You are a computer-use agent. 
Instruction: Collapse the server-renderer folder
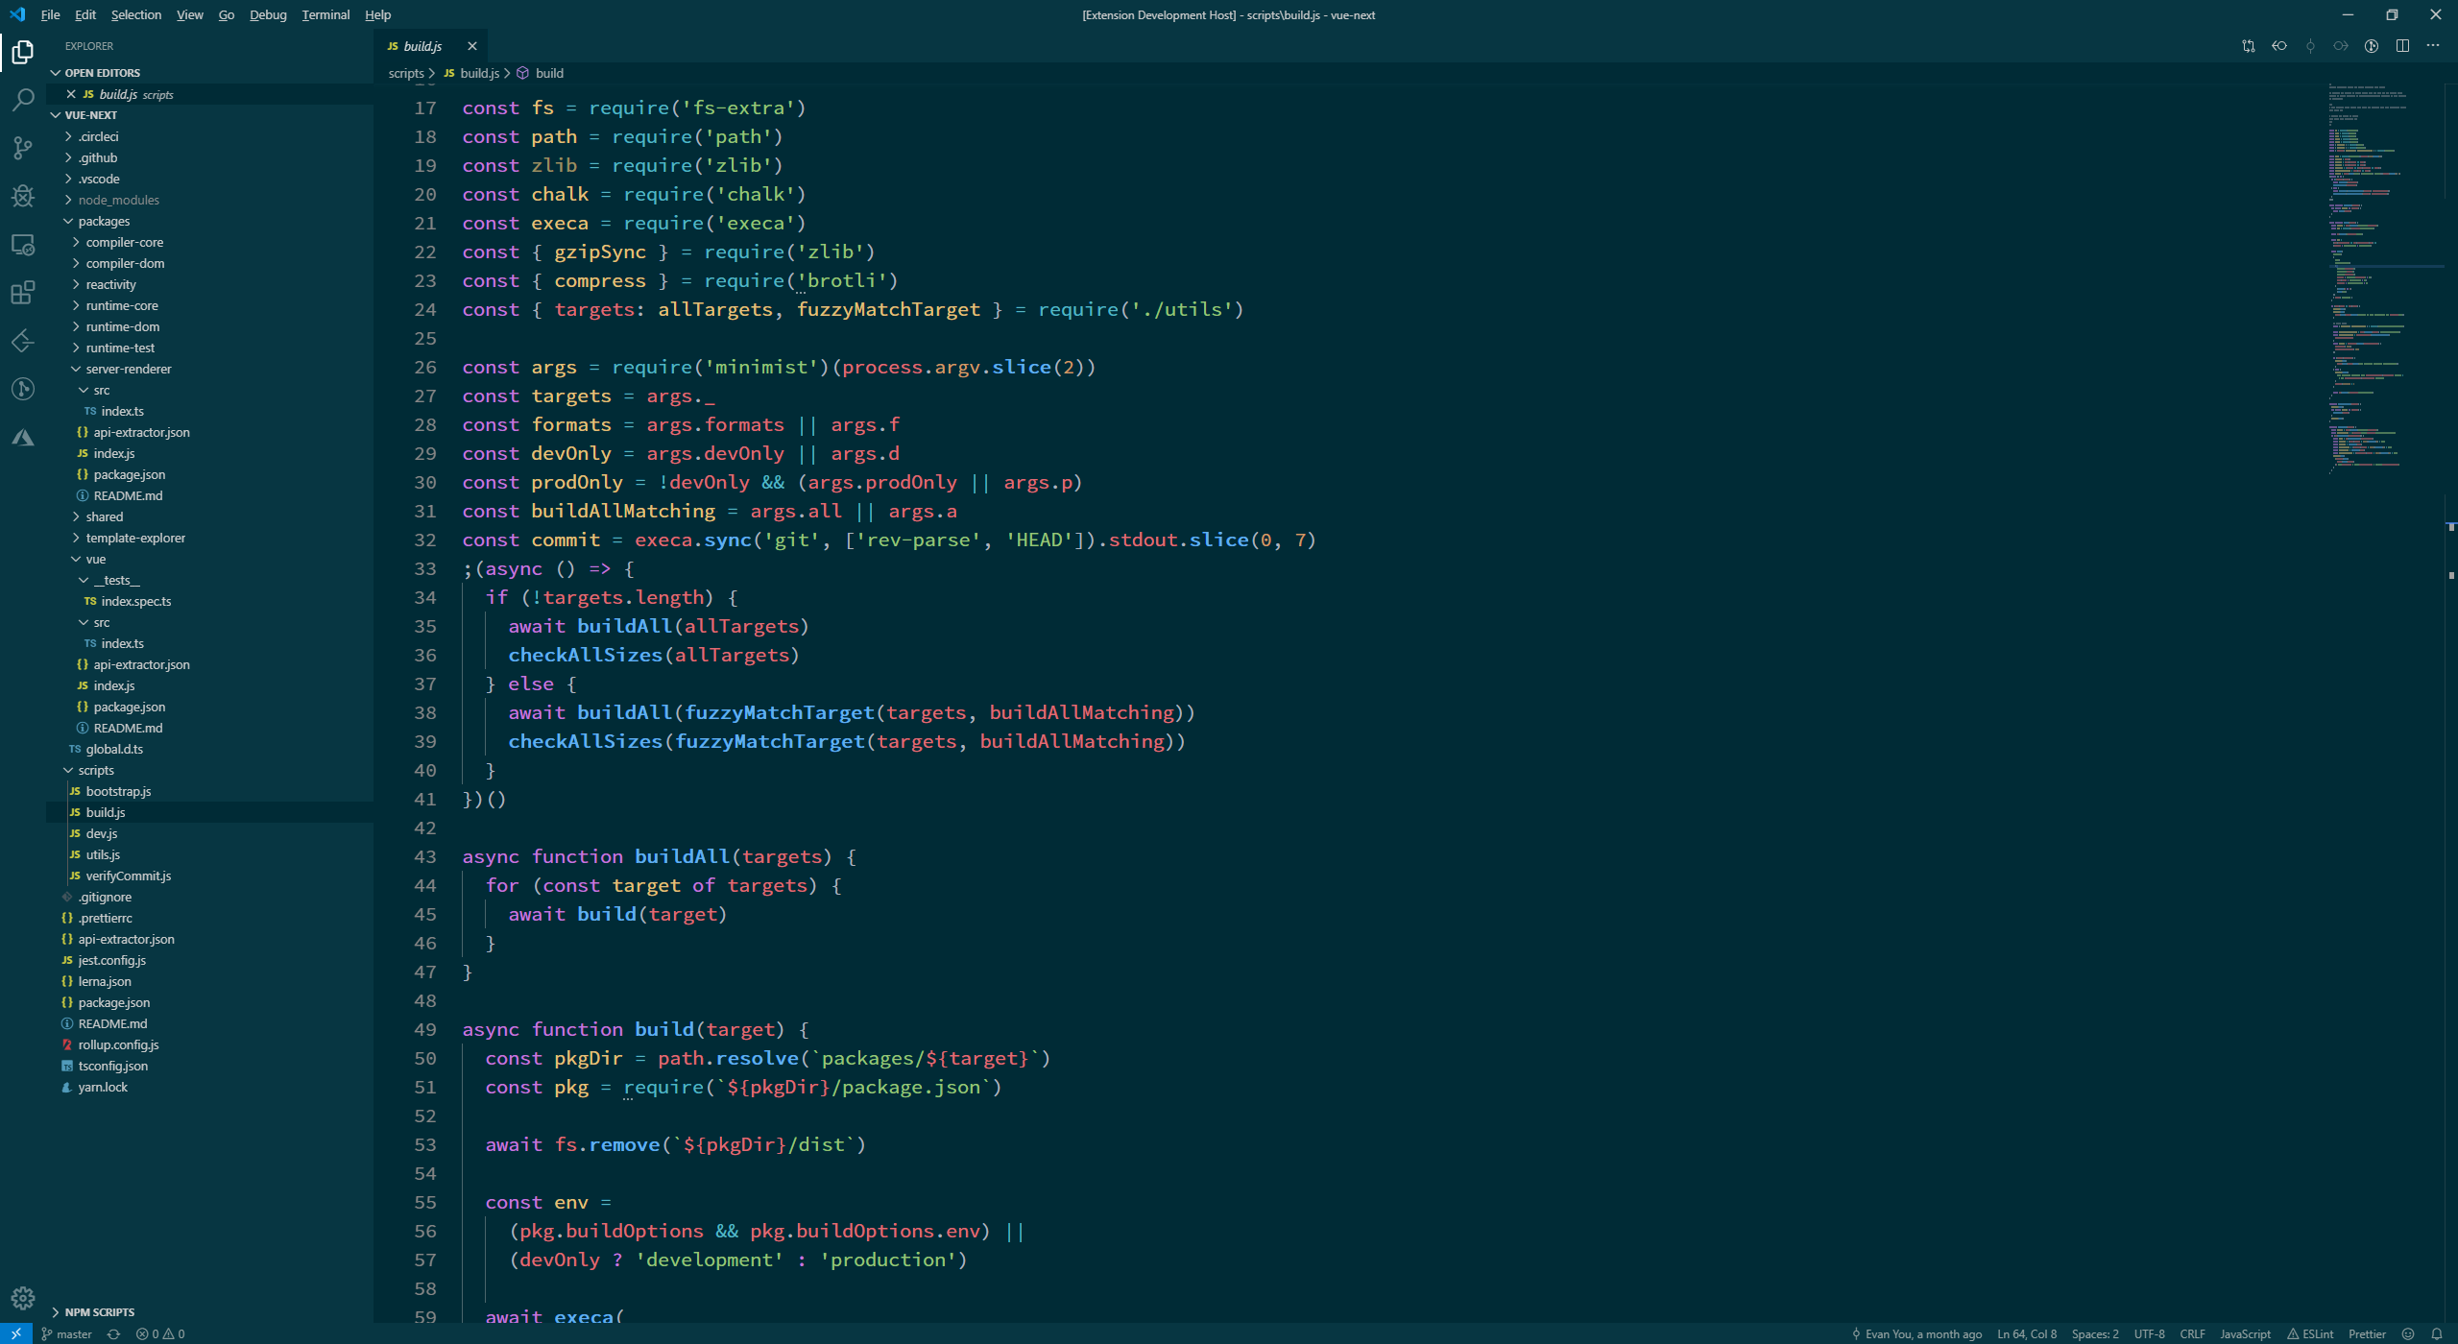point(128,369)
